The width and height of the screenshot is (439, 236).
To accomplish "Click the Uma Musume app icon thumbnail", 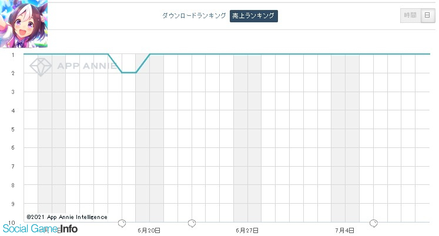I will 24,23.
